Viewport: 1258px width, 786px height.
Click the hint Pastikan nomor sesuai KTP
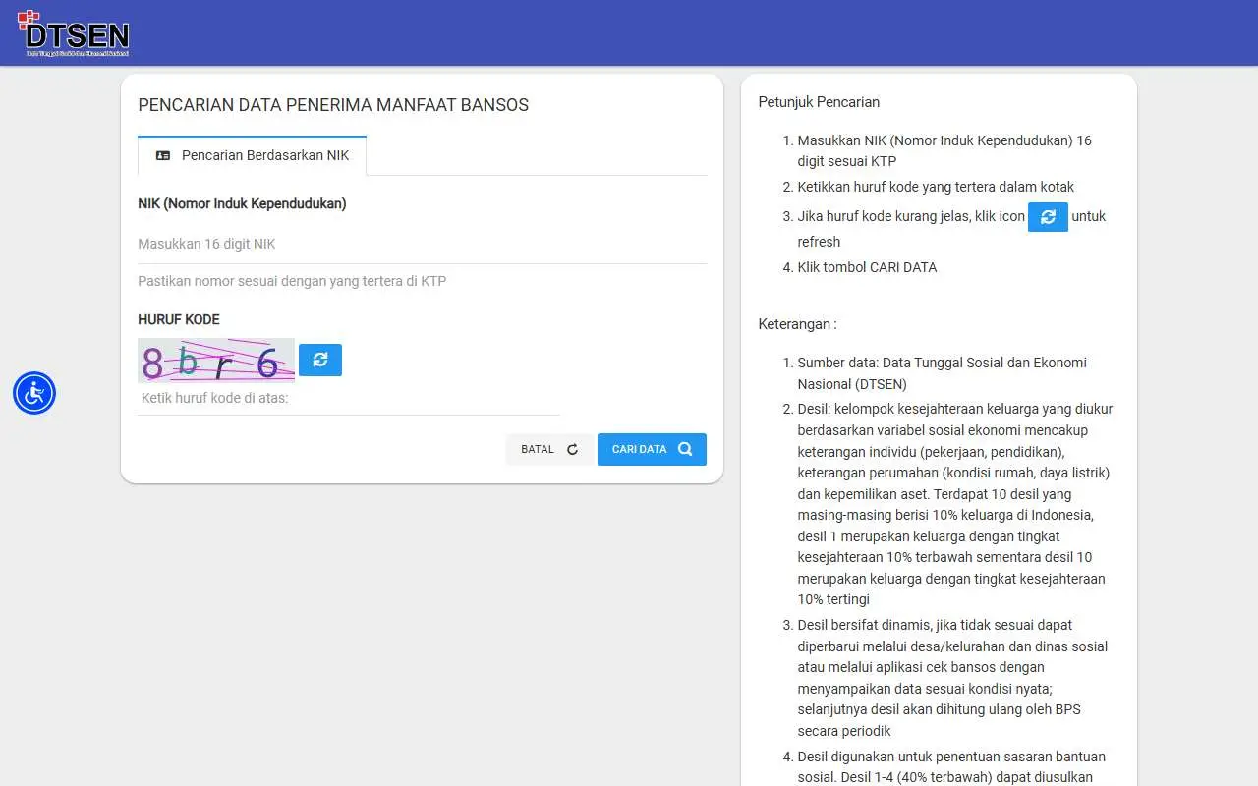292,281
